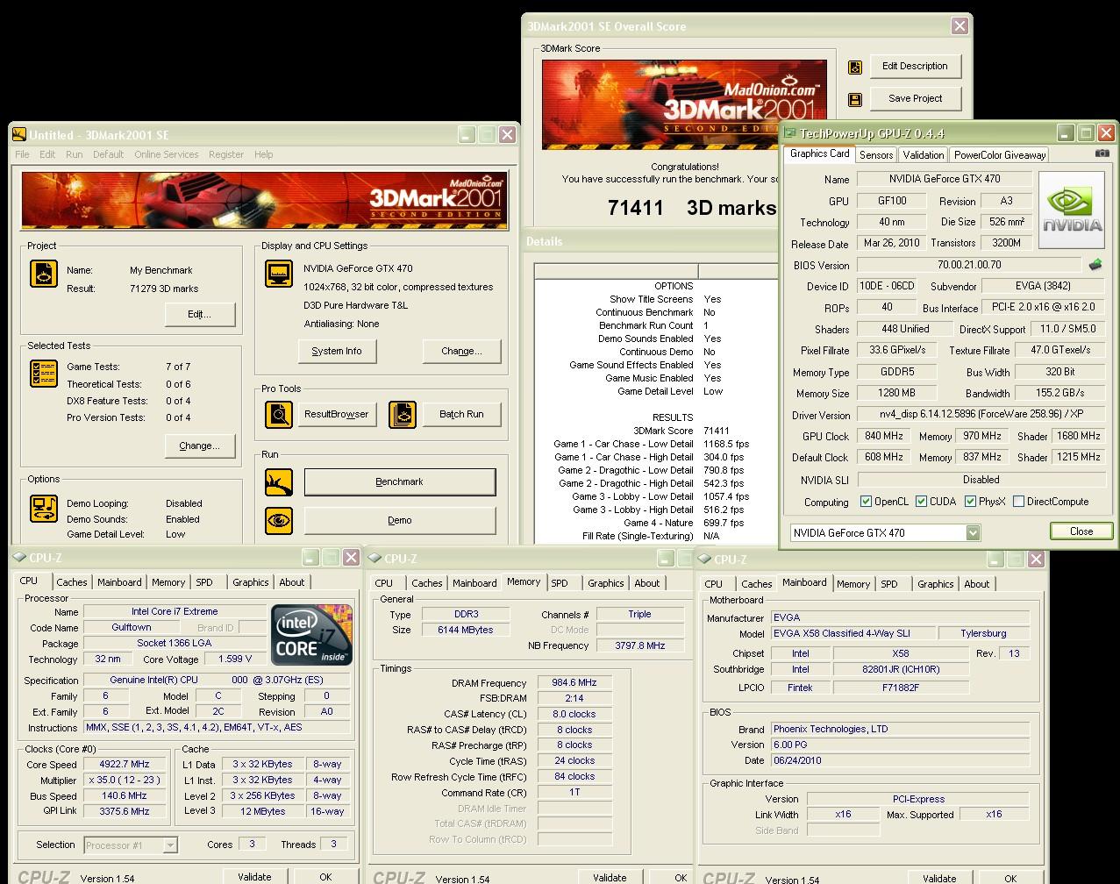Viewport: 1120px width, 884px height.
Task: Start the Benchmark run button
Action: coord(400,481)
